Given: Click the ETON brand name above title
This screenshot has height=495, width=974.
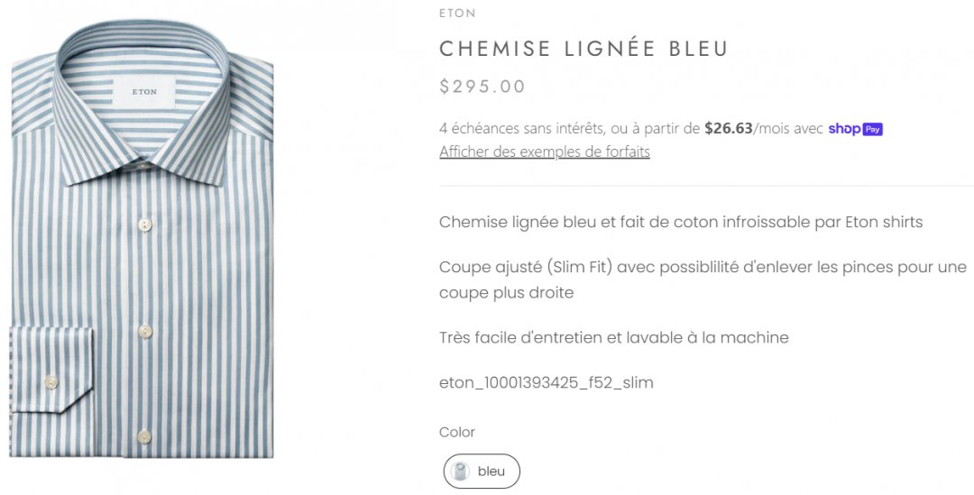Looking at the screenshot, I should point(457,14).
